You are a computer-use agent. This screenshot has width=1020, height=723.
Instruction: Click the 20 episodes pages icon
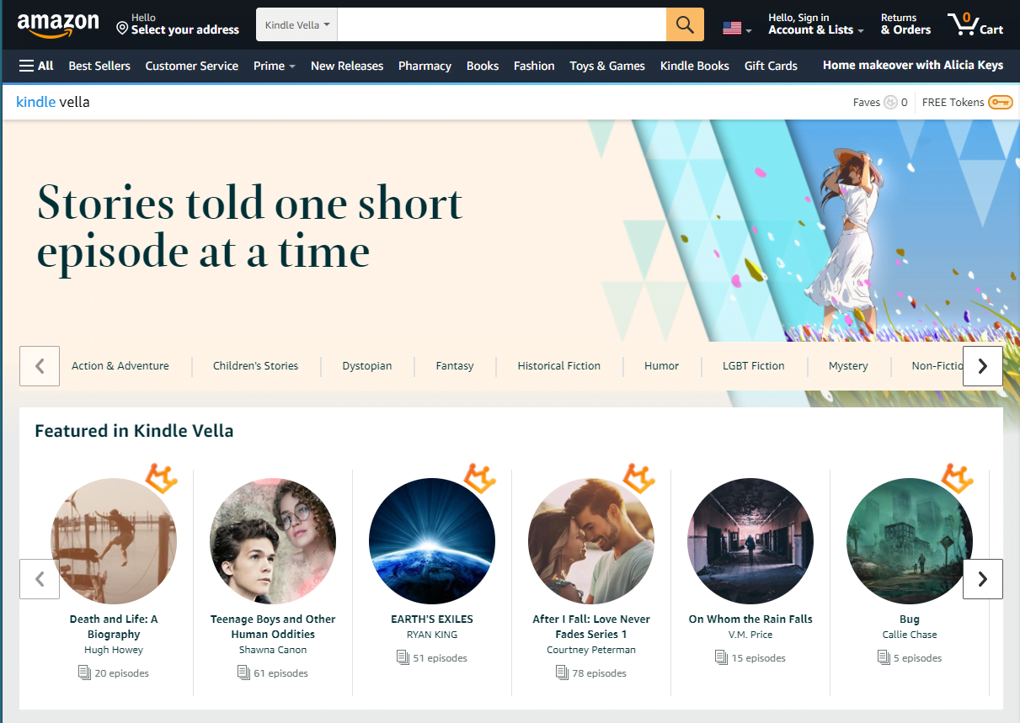pyautogui.click(x=84, y=672)
